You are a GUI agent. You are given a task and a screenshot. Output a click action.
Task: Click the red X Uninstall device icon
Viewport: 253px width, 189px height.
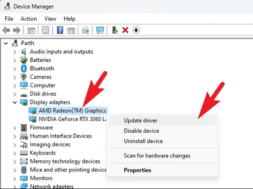[125, 30]
